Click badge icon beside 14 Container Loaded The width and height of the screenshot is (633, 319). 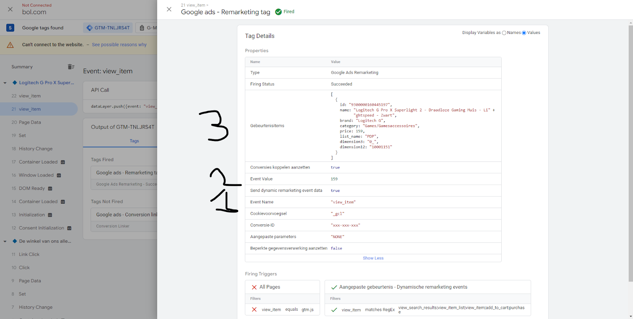(x=63, y=202)
